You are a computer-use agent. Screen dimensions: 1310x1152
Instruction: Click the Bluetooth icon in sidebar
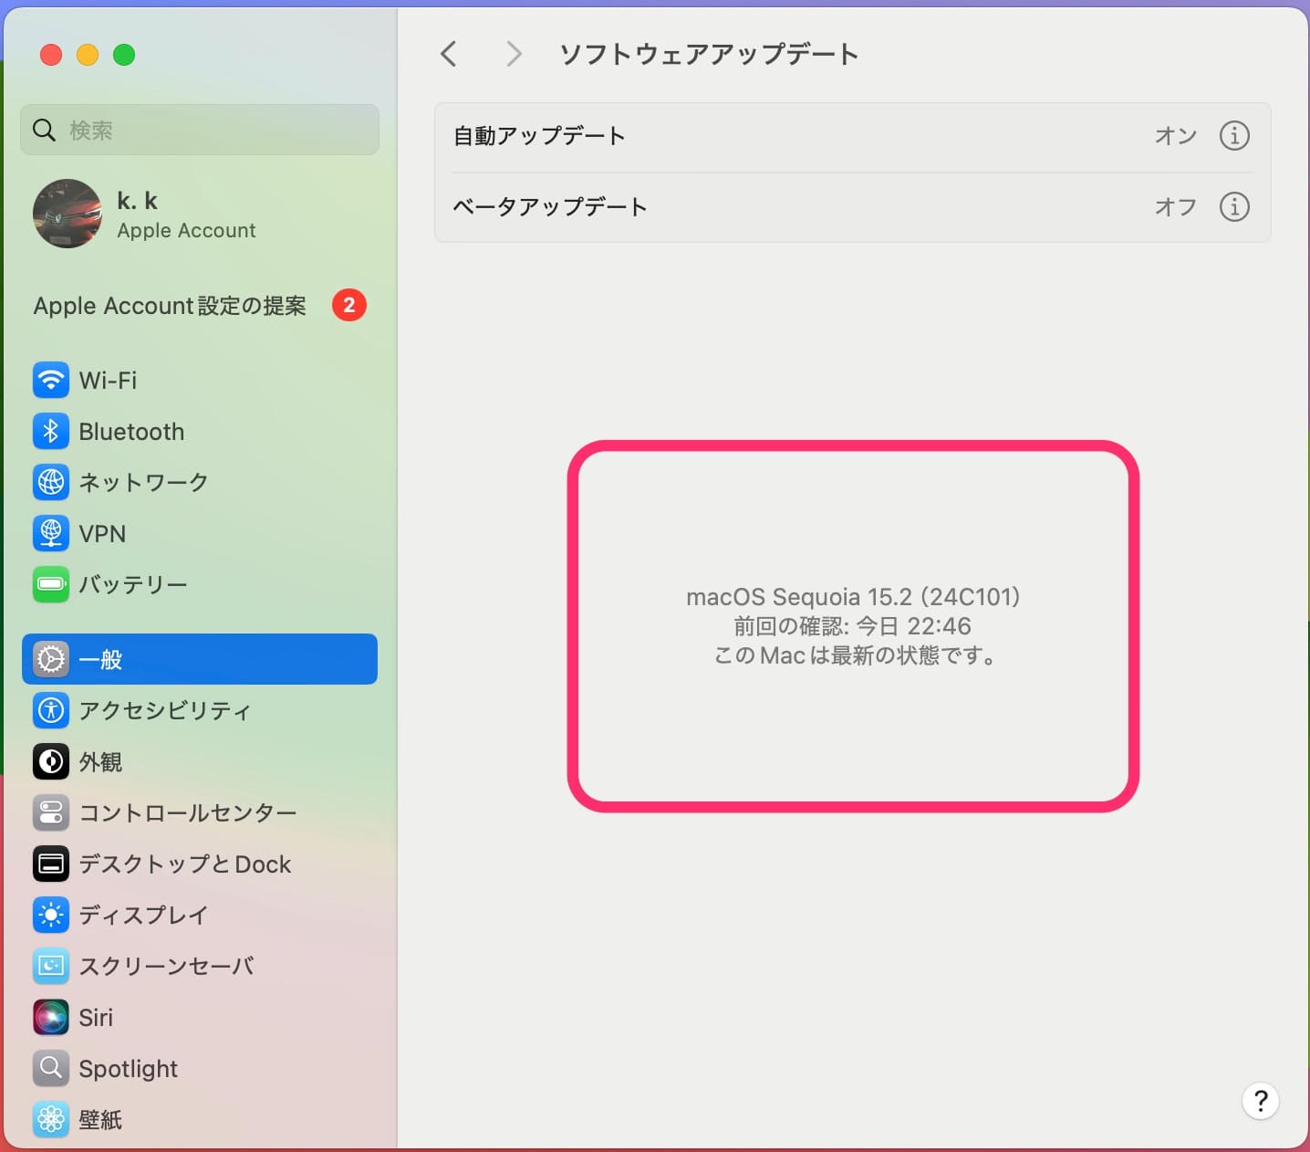51,431
